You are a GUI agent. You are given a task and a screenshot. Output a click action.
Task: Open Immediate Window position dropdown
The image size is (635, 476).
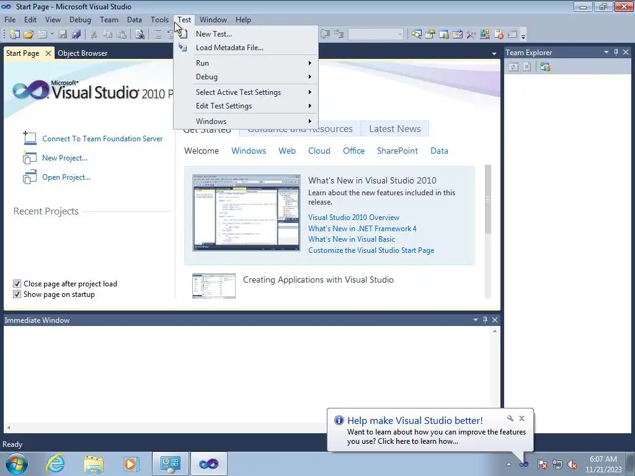(x=476, y=320)
